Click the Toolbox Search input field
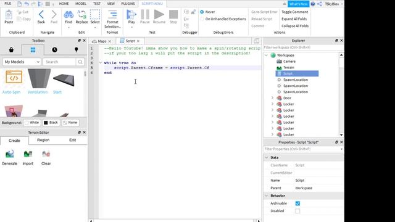The image size is (395, 222). point(59,62)
